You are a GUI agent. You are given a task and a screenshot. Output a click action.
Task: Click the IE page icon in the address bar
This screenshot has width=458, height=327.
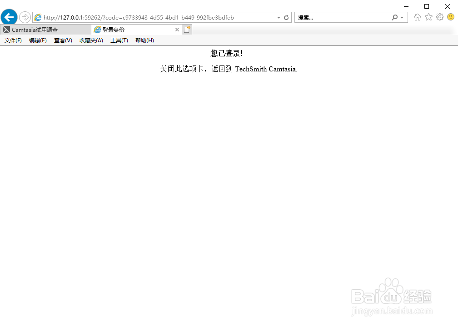[38, 18]
